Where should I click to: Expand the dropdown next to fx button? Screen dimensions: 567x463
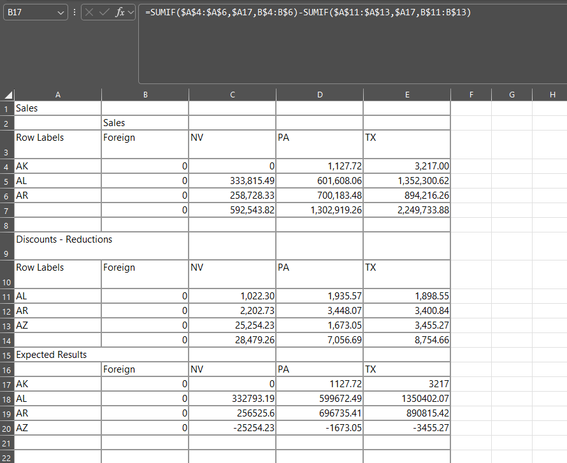point(131,13)
